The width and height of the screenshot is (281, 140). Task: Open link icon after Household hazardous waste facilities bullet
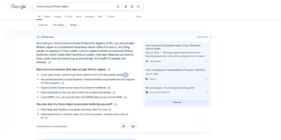(x=63, y=83)
